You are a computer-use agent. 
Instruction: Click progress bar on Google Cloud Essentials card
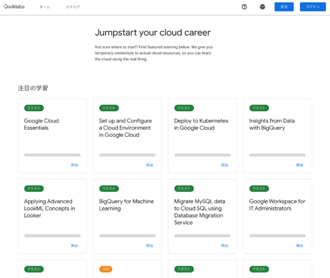[x=52, y=155]
